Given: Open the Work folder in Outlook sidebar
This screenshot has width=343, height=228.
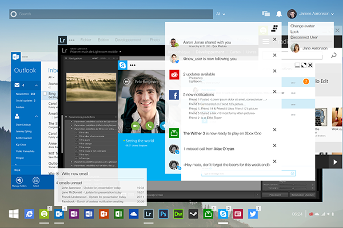Looking at the screenshot, I should tap(17, 170).
